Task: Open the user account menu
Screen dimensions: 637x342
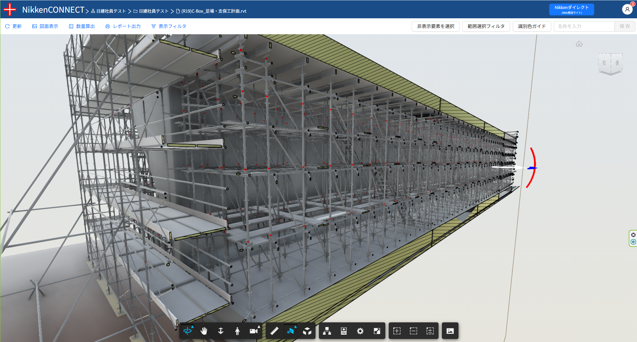Action: click(x=627, y=9)
